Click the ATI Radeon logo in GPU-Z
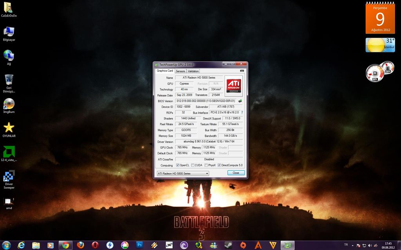This screenshot has width=401, height=250. [x=233, y=86]
